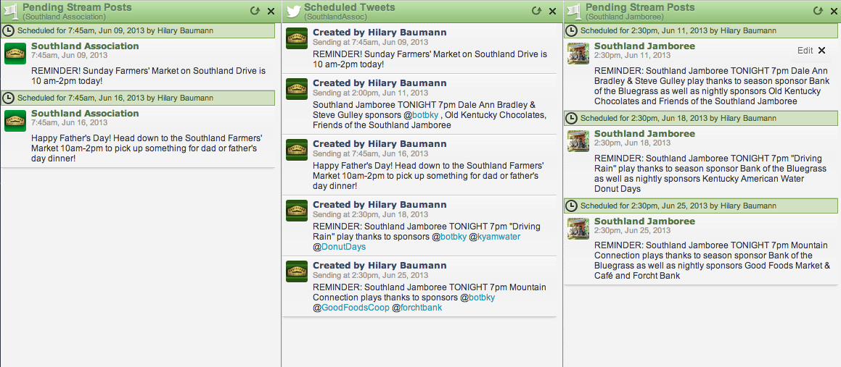This screenshot has height=367, width=841.
Task: Open Southland Jamboree avatar on Jun 18 post
Action: (x=578, y=140)
